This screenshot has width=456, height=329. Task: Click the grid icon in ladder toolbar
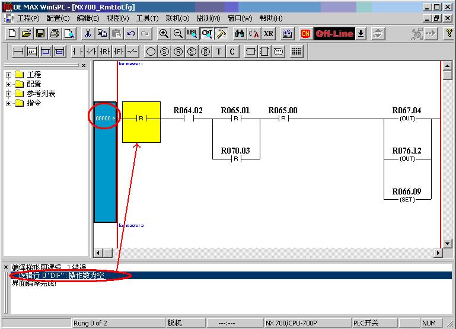coord(296,52)
